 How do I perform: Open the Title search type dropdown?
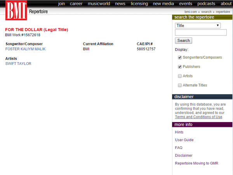click(x=198, y=26)
